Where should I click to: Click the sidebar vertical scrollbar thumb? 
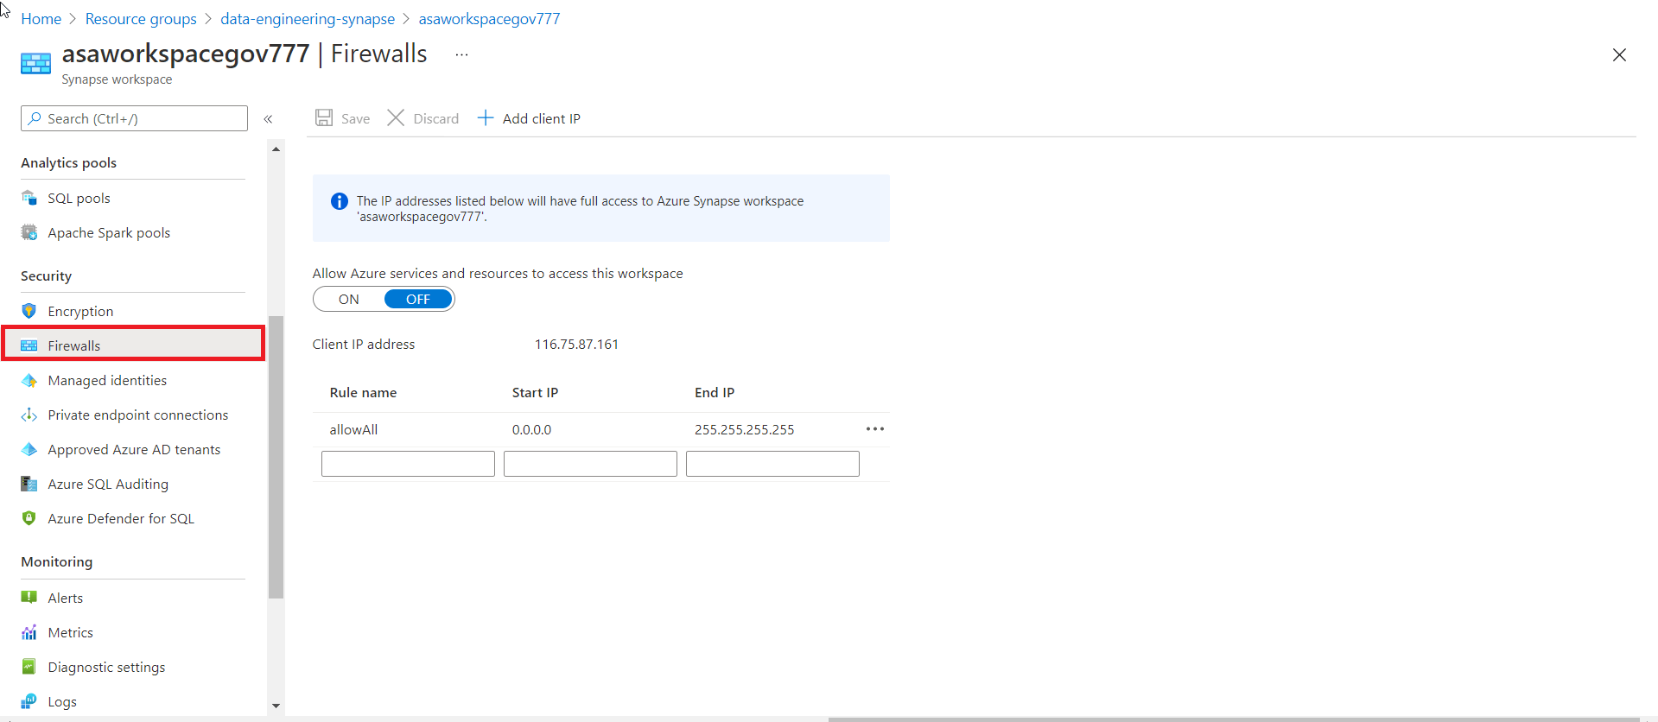point(276,458)
